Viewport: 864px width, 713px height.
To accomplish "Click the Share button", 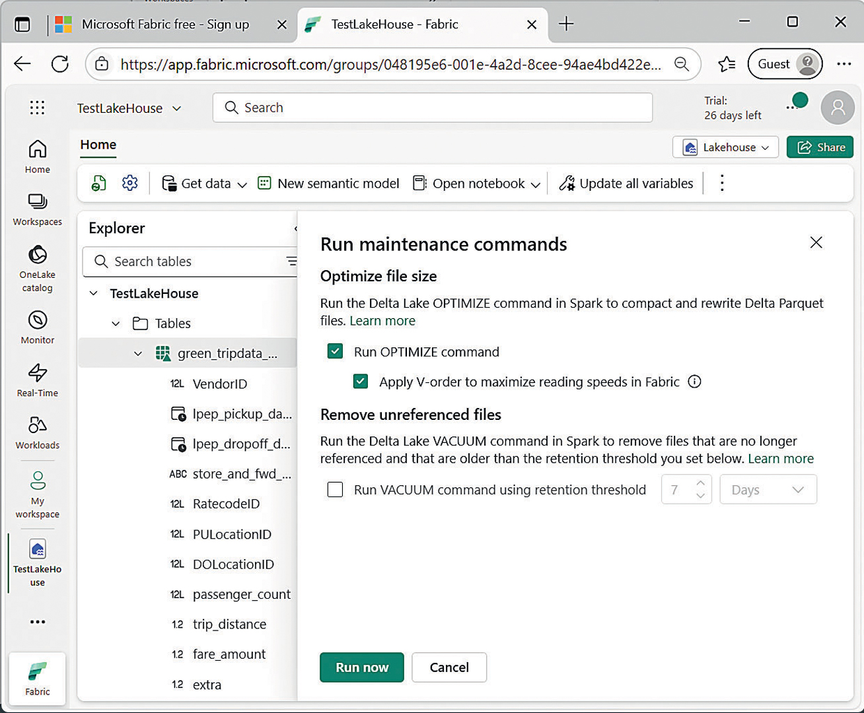I will 820,147.
